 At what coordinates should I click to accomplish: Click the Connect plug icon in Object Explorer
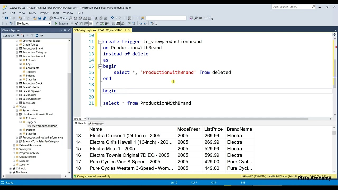[x=18, y=35]
